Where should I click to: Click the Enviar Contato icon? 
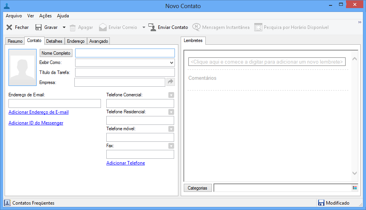[x=152, y=27]
